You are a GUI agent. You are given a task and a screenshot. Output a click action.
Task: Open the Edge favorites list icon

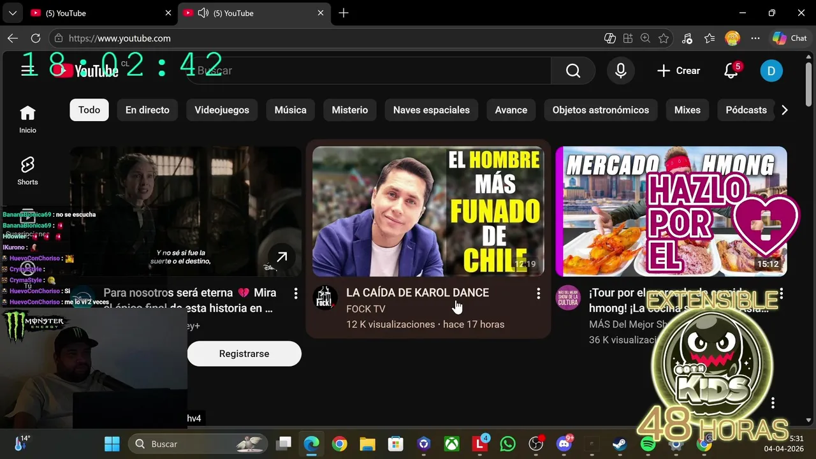(710, 38)
